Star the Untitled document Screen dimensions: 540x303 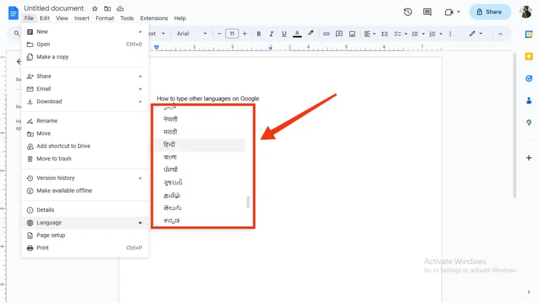(x=95, y=9)
